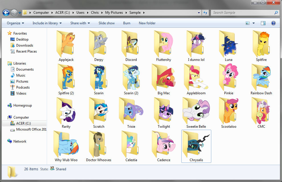Select the Scratch folder icon
The width and height of the screenshot is (282, 182).
[99, 111]
